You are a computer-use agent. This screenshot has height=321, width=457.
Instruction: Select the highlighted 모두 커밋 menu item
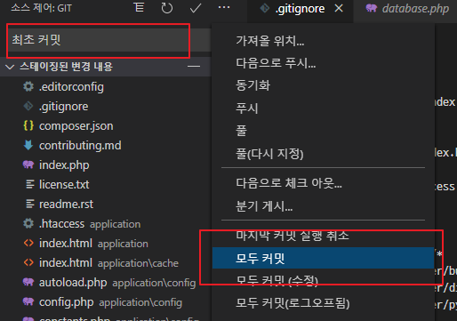coord(324,258)
